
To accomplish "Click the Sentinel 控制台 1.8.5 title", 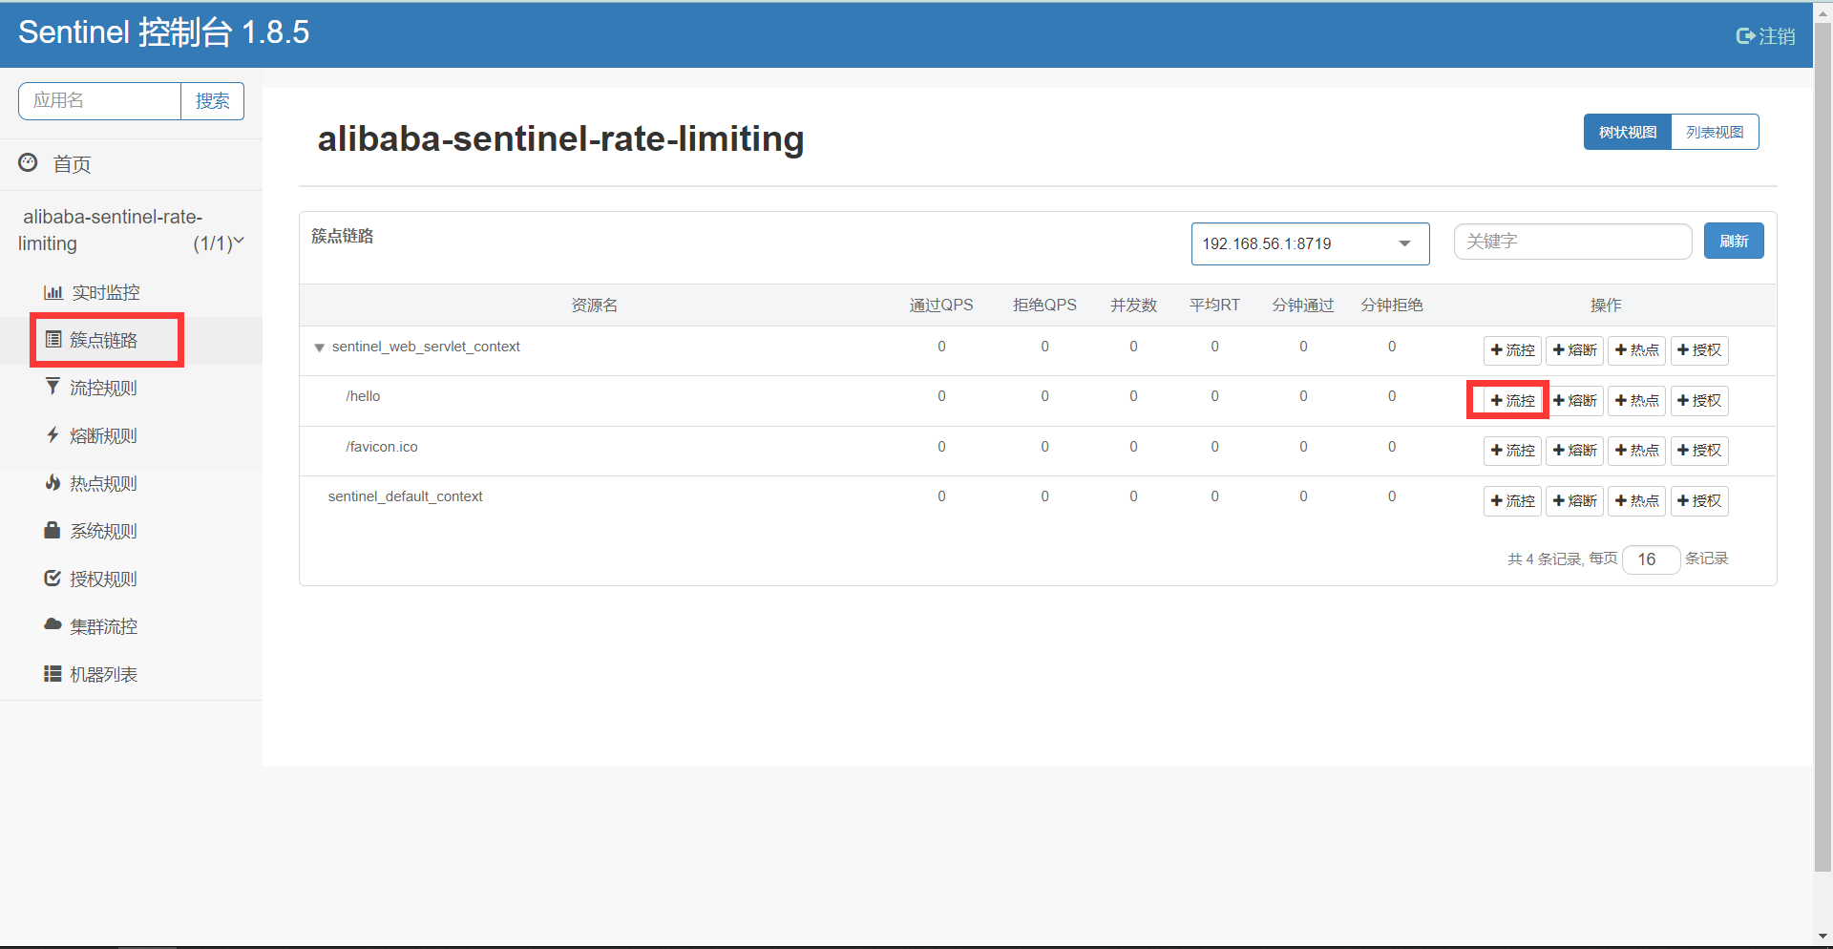I will 164,32.
